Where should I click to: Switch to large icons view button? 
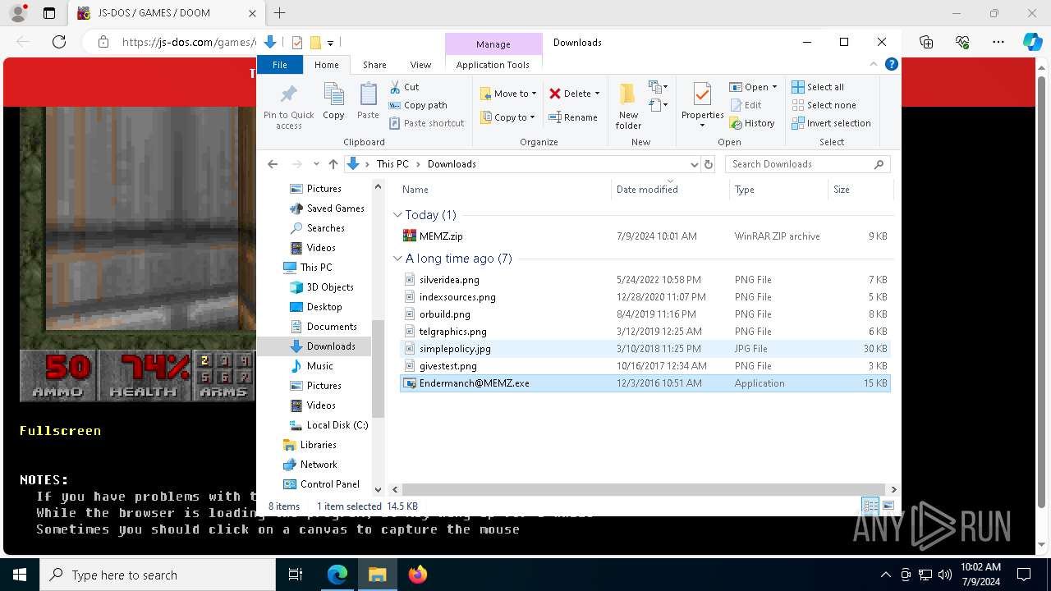point(888,506)
